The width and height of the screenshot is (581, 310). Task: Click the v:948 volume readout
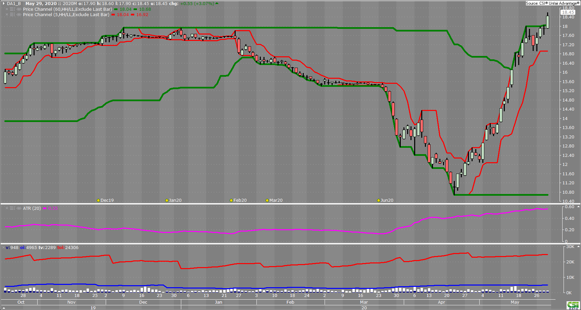(x=12, y=248)
